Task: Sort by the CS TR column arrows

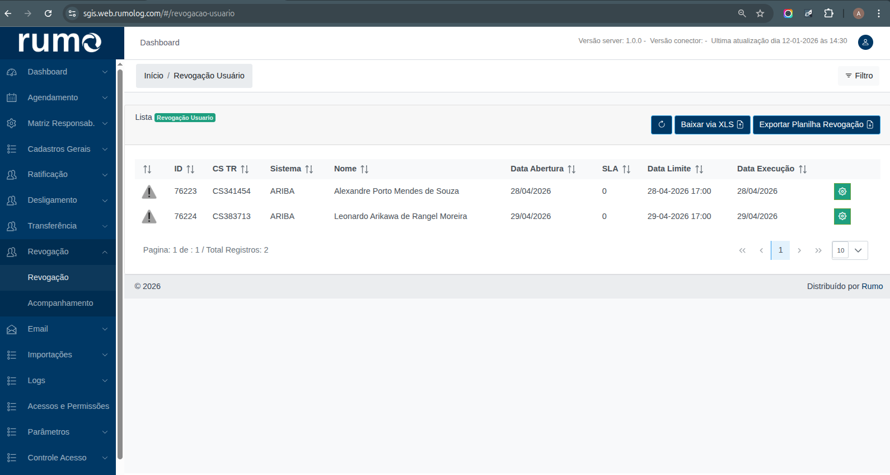Action: 245,169
